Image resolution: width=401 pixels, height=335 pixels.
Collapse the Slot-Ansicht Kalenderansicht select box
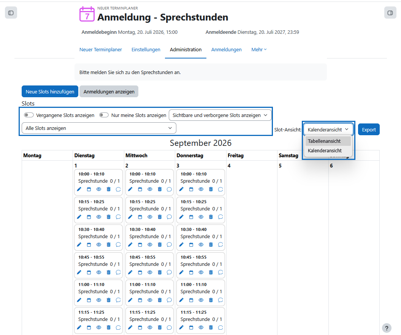click(328, 130)
